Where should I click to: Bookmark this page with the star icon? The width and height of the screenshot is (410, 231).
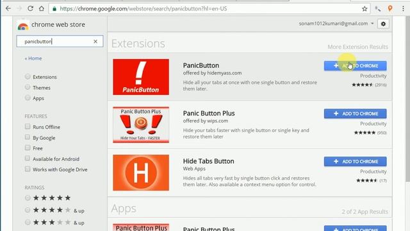tap(365, 9)
